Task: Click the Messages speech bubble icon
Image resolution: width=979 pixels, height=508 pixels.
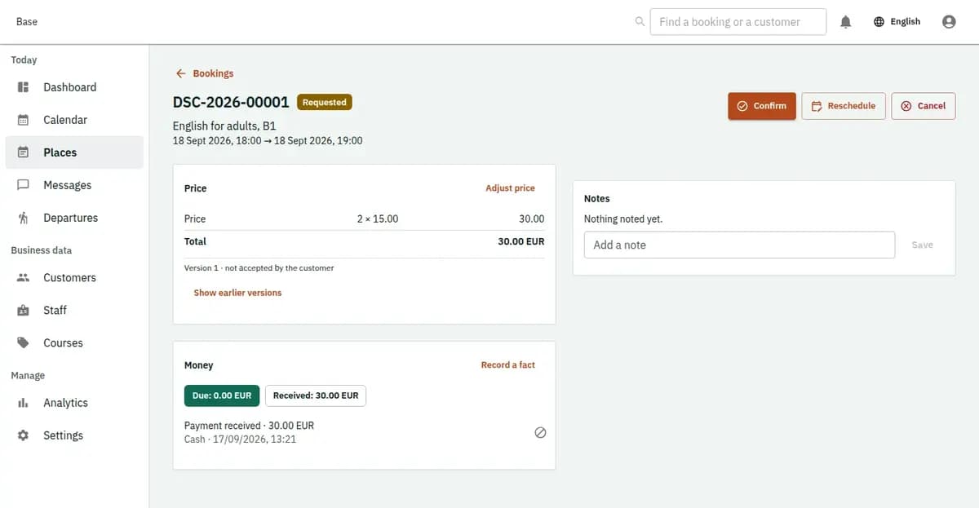Action: pyautogui.click(x=24, y=185)
